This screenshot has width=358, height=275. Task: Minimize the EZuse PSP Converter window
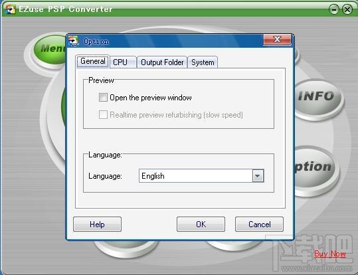click(x=334, y=9)
